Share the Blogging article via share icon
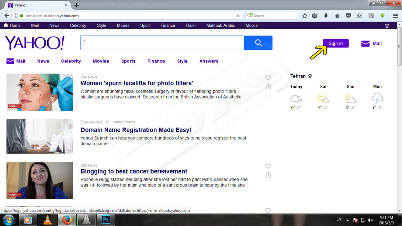The width and height of the screenshot is (402, 226). coord(268,175)
